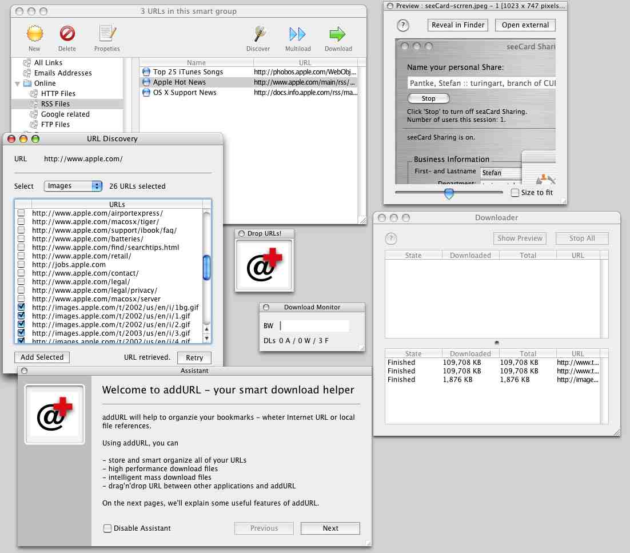Collapse the Online folder disclosure triangle
This screenshot has height=553, width=630.
point(17,83)
